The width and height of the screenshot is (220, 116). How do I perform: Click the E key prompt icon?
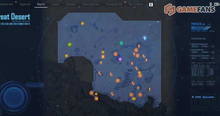pos(151,5)
